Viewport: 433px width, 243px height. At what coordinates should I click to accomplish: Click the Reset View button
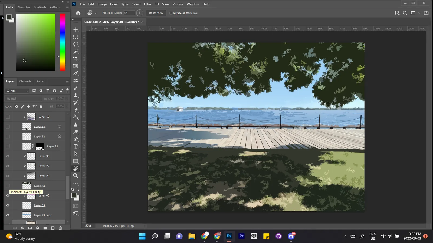point(156,13)
